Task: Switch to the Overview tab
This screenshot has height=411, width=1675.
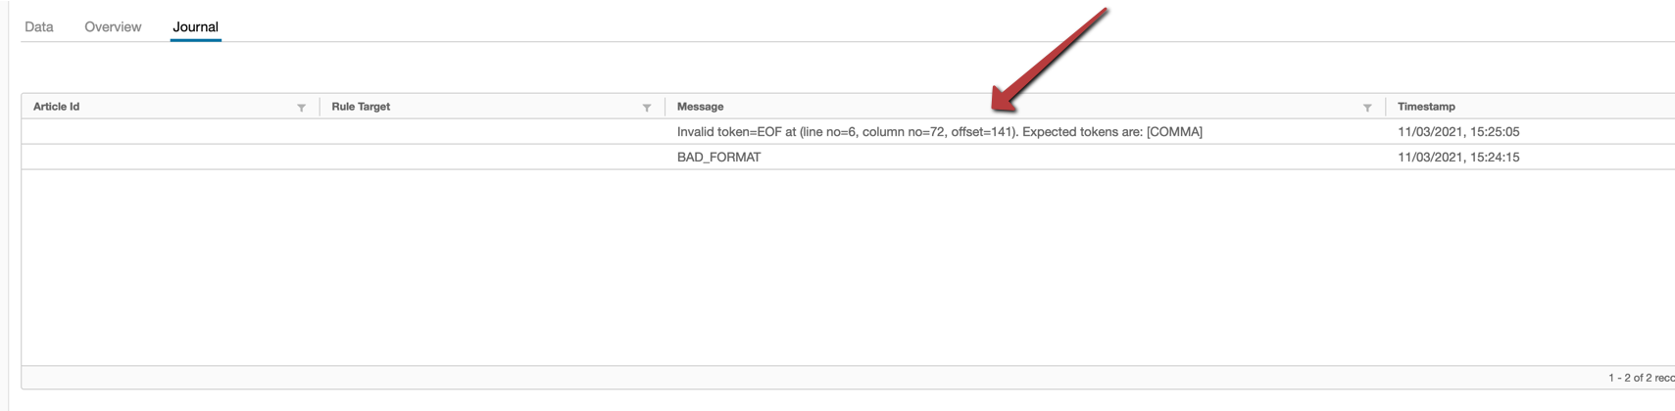Action: [113, 26]
